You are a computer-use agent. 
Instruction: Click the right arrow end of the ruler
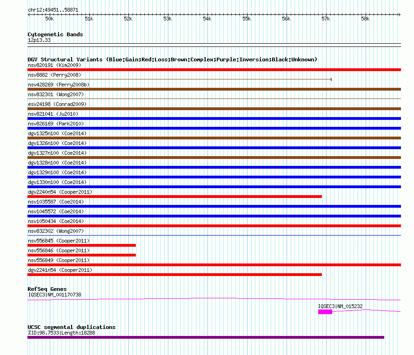[400, 14]
